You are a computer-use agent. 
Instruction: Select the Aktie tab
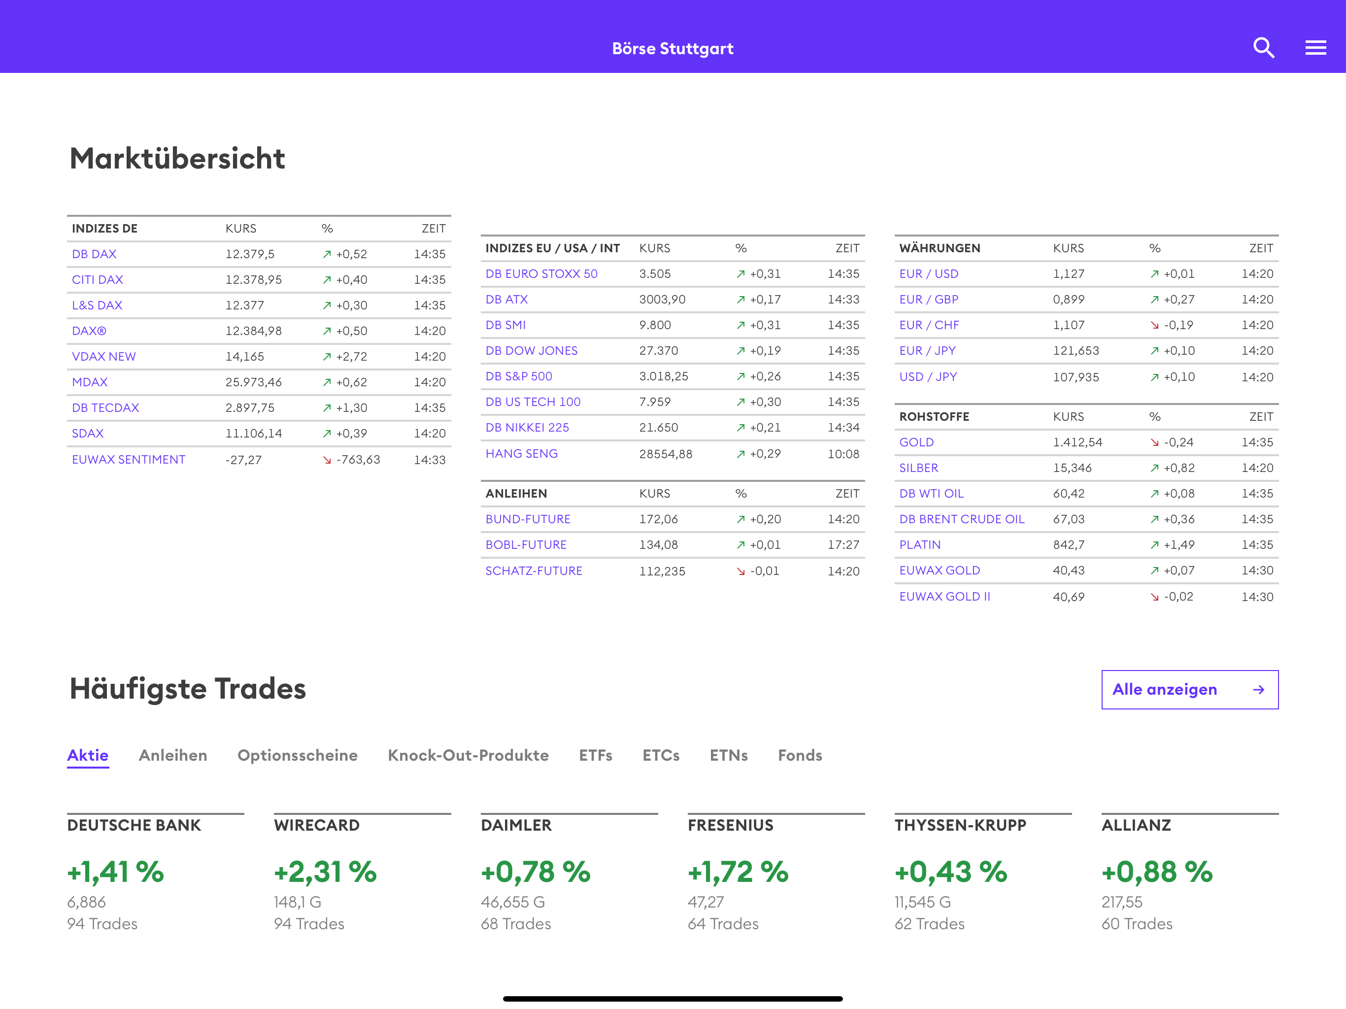point(88,755)
